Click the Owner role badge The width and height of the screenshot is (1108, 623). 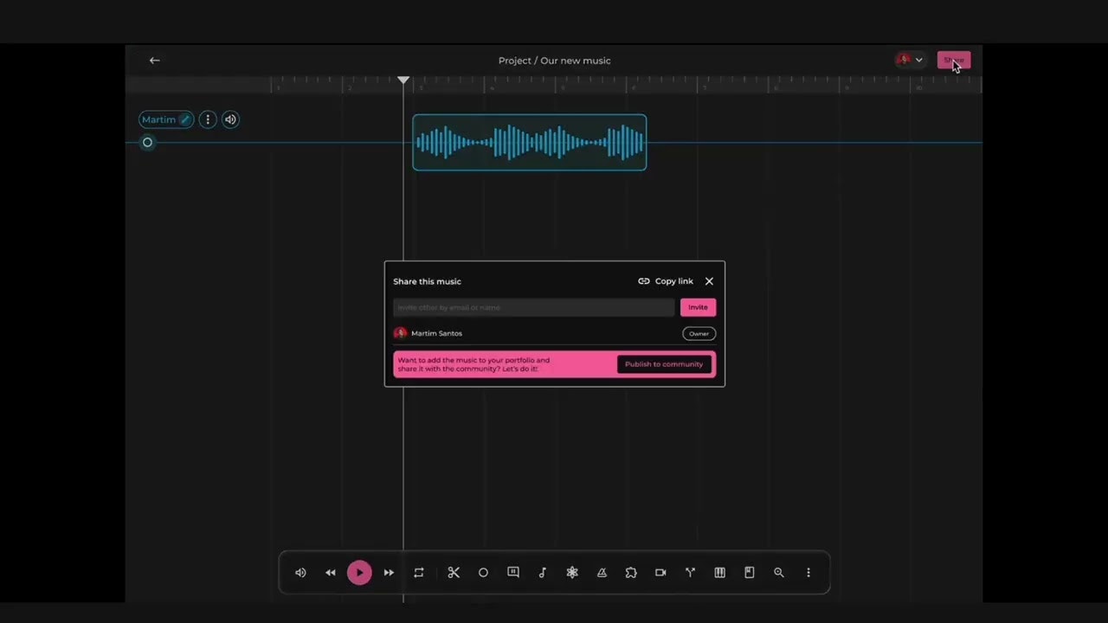click(x=699, y=333)
